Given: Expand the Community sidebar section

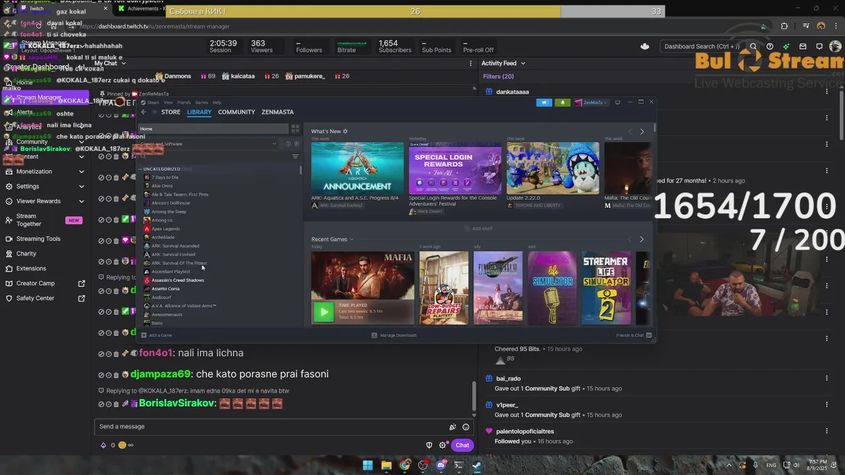Looking at the screenshot, I should click(x=81, y=142).
